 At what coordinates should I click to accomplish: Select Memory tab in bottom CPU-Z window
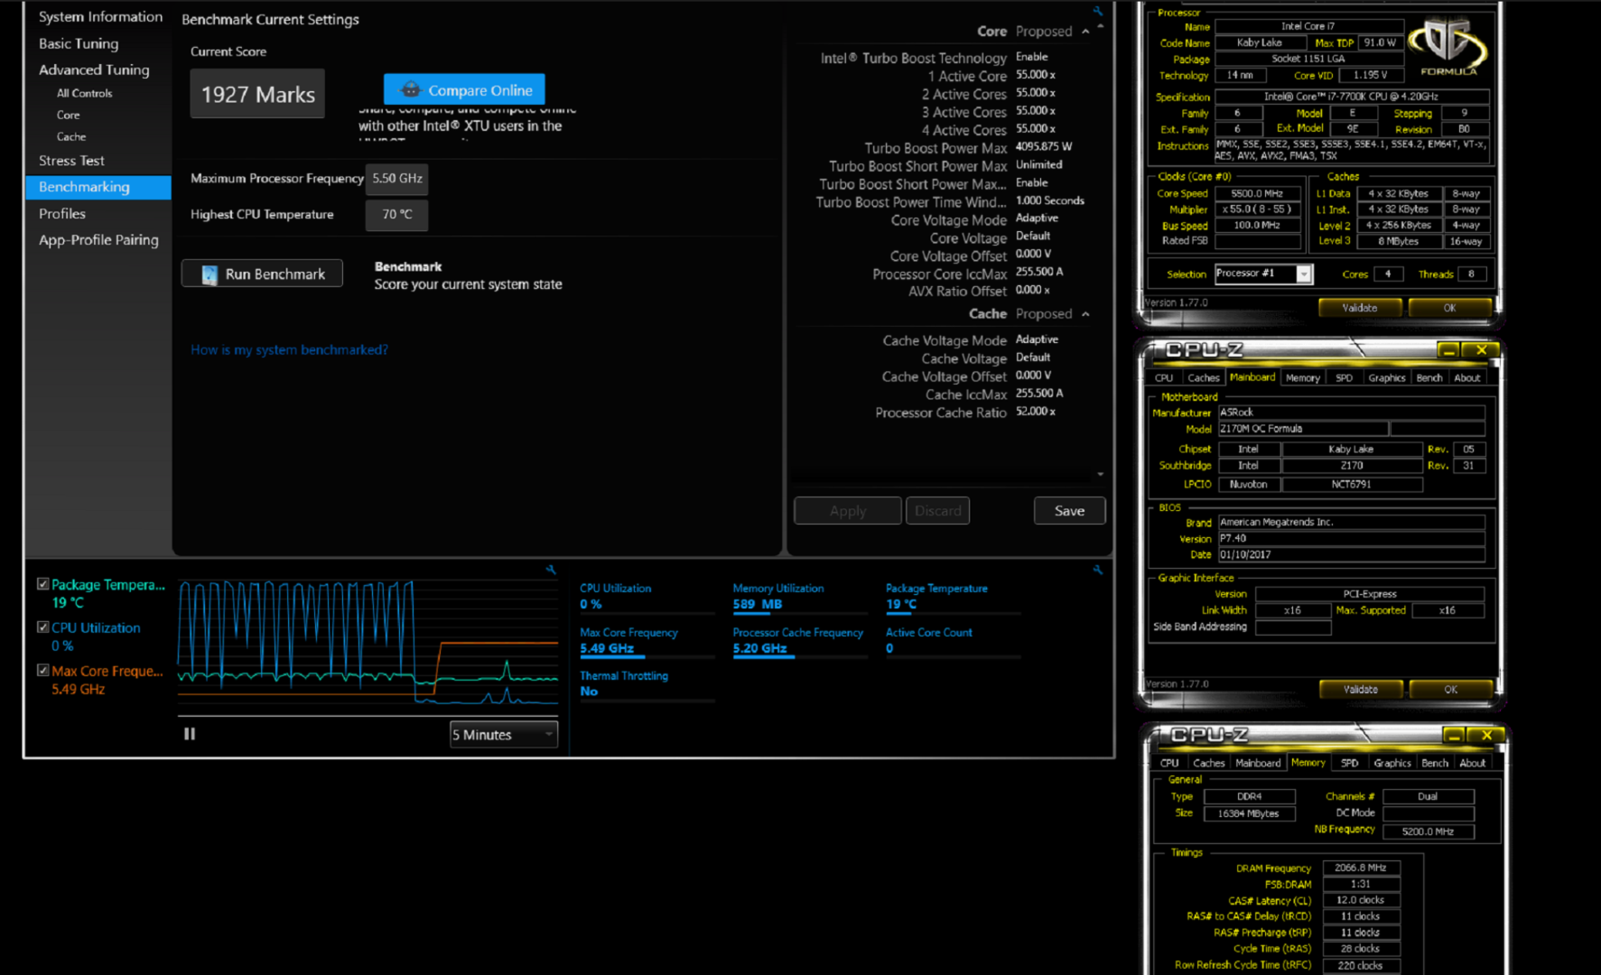[1308, 763]
